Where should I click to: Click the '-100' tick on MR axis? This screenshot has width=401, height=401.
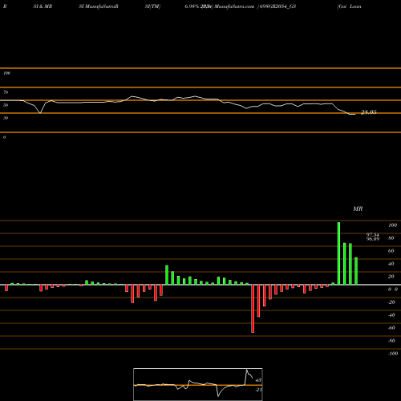click(x=393, y=354)
